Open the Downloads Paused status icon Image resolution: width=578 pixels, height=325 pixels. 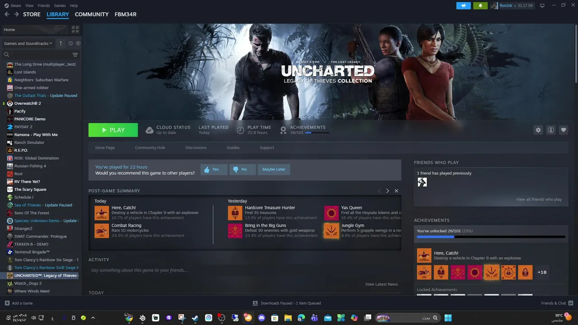pyautogui.click(x=255, y=303)
